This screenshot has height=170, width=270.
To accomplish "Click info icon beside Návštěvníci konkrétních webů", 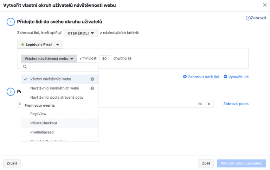I will tap(92, 88).
